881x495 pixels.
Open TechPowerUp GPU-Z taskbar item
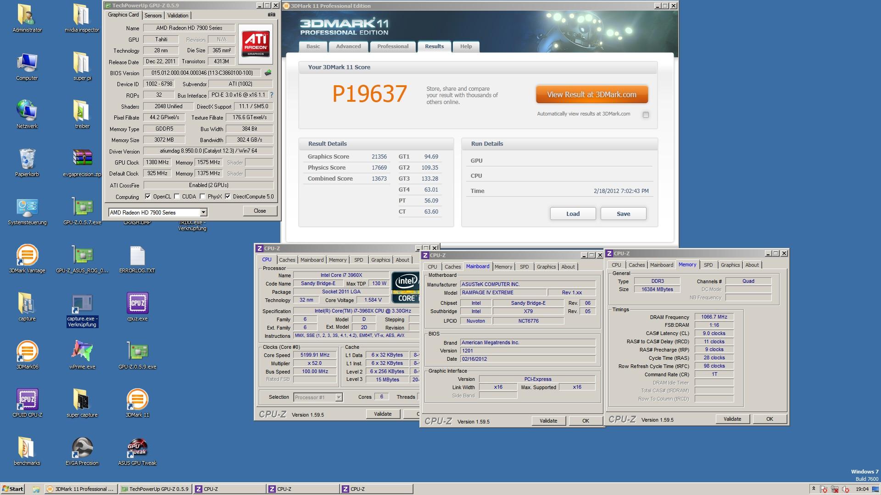(155, 489)
